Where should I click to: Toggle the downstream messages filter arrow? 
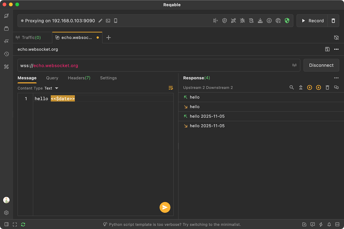click(x=318, y=88)
